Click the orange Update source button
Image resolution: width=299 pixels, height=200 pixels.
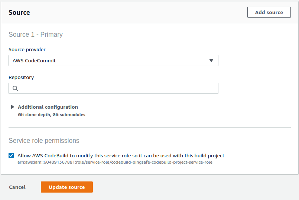coord(67,187)
